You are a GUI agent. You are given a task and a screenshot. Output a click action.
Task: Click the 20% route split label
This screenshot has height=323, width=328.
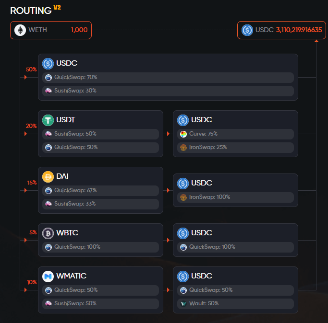(31, 126)
